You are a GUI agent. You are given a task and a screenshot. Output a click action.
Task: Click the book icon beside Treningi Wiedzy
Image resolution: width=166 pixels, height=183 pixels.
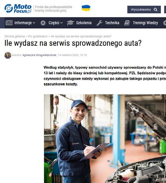click(x=127, y=23)
